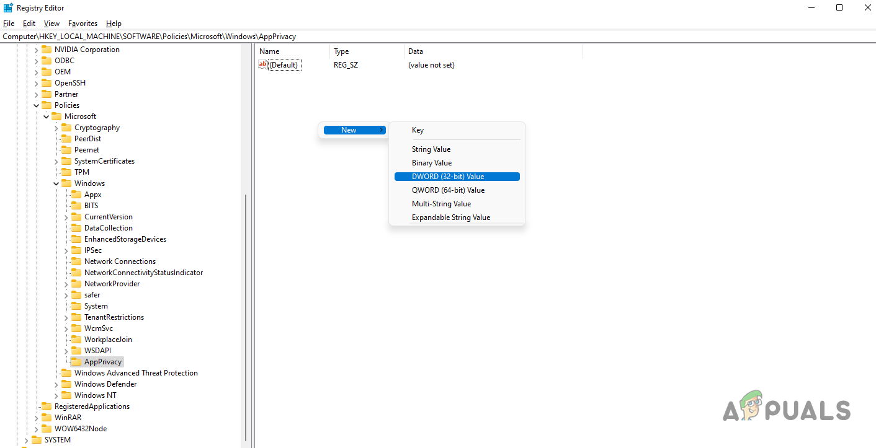Select the NVIDIA Corporation folder icon
The height and width of the screenshot is (448, 876).
pyautogui.click(x=47, y=50)
